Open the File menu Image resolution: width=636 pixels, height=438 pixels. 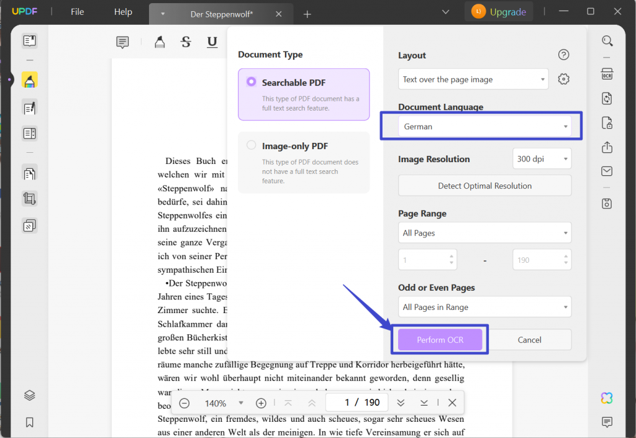77,11
